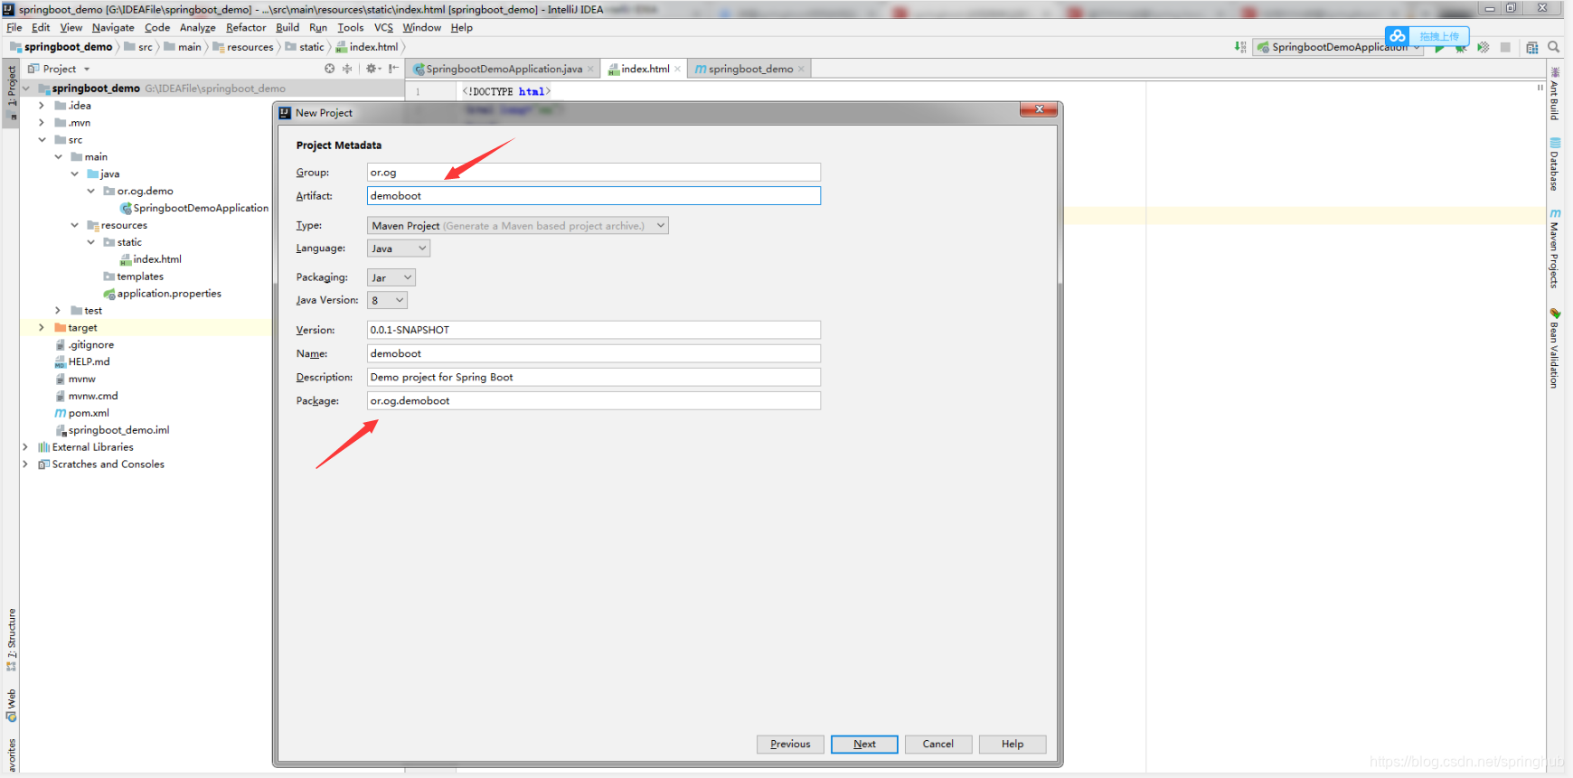
Task: Click the Artifact input field
Action: [x=594, y=196]
